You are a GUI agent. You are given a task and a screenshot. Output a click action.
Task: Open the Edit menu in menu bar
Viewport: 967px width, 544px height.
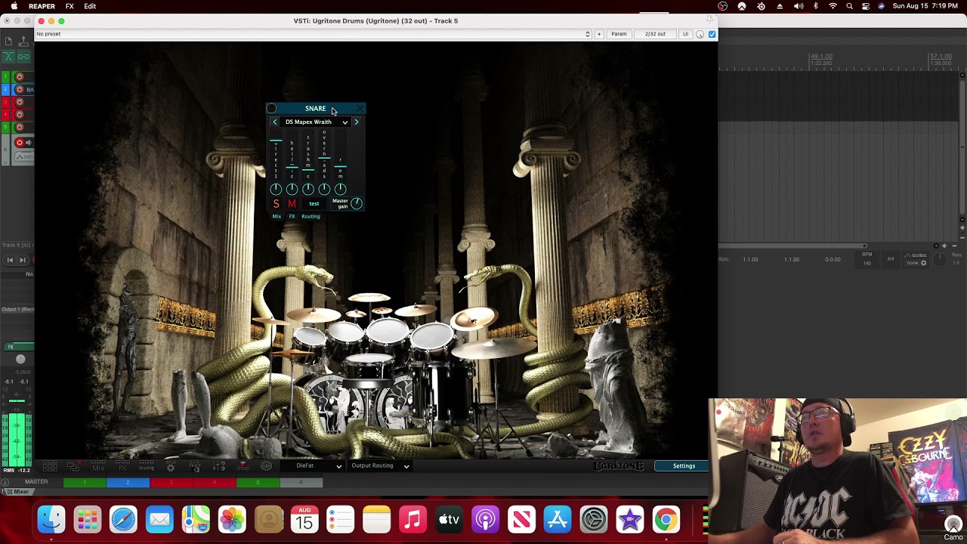pos(90,6)
